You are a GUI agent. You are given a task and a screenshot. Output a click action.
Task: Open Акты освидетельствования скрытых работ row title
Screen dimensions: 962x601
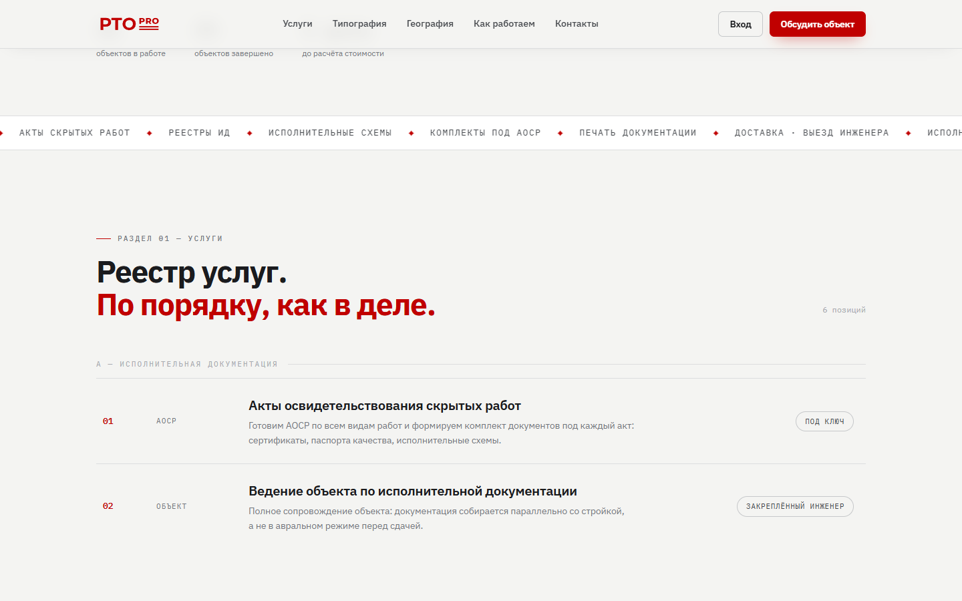pyautogui.click(x=385, y=405)
